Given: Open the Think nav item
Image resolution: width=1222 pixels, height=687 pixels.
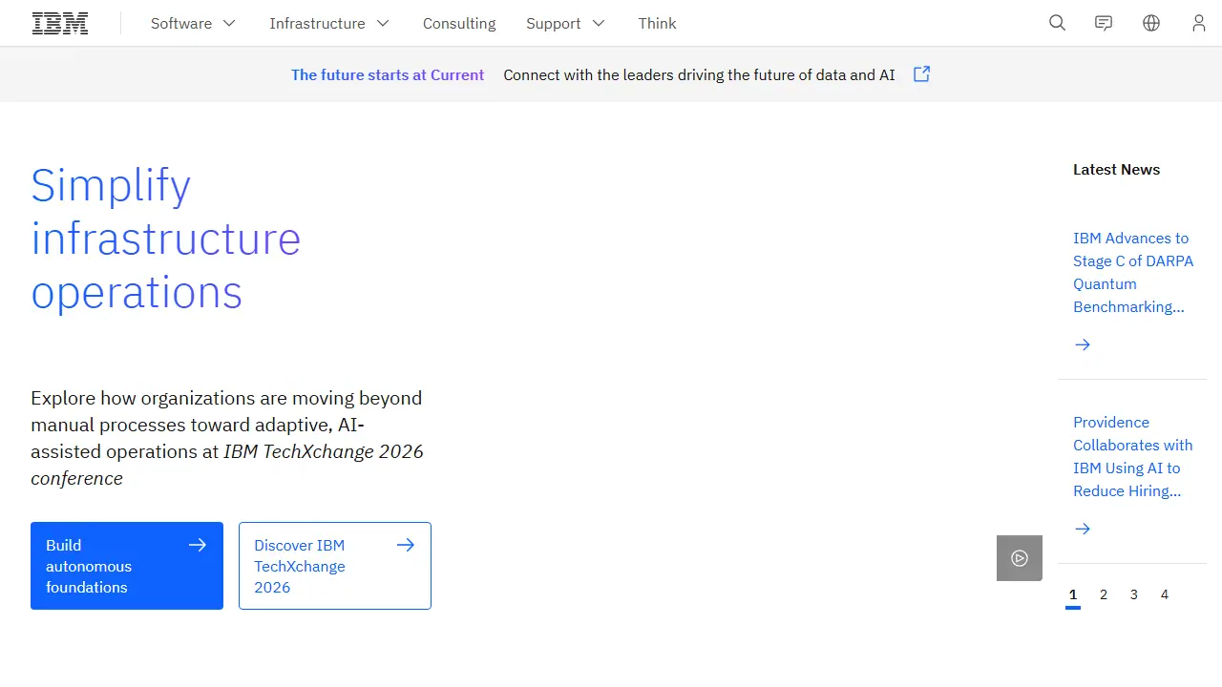Looking at the screenshot, I should (658, 23).
